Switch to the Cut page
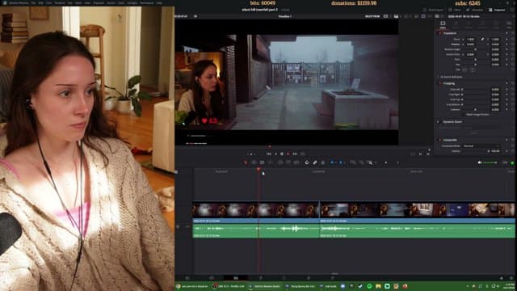This screenshot has width=517, height=291. (x=212, y=278)
